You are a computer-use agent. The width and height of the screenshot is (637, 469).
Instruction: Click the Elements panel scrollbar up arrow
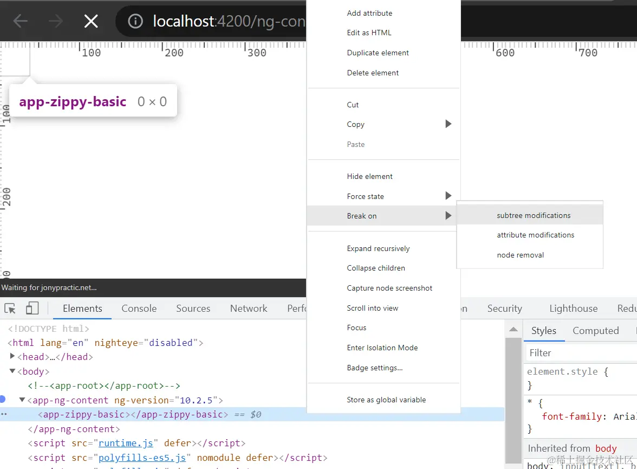(x=513, y=329)
